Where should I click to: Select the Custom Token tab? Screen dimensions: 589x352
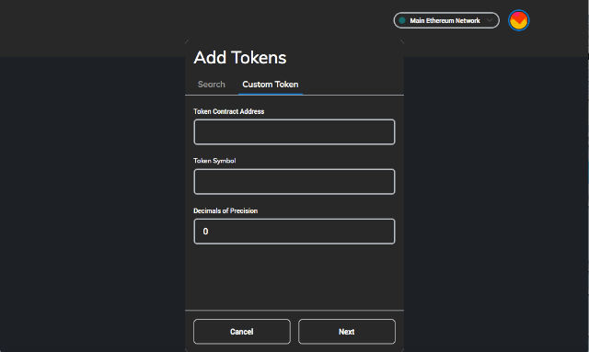[270, 85]
